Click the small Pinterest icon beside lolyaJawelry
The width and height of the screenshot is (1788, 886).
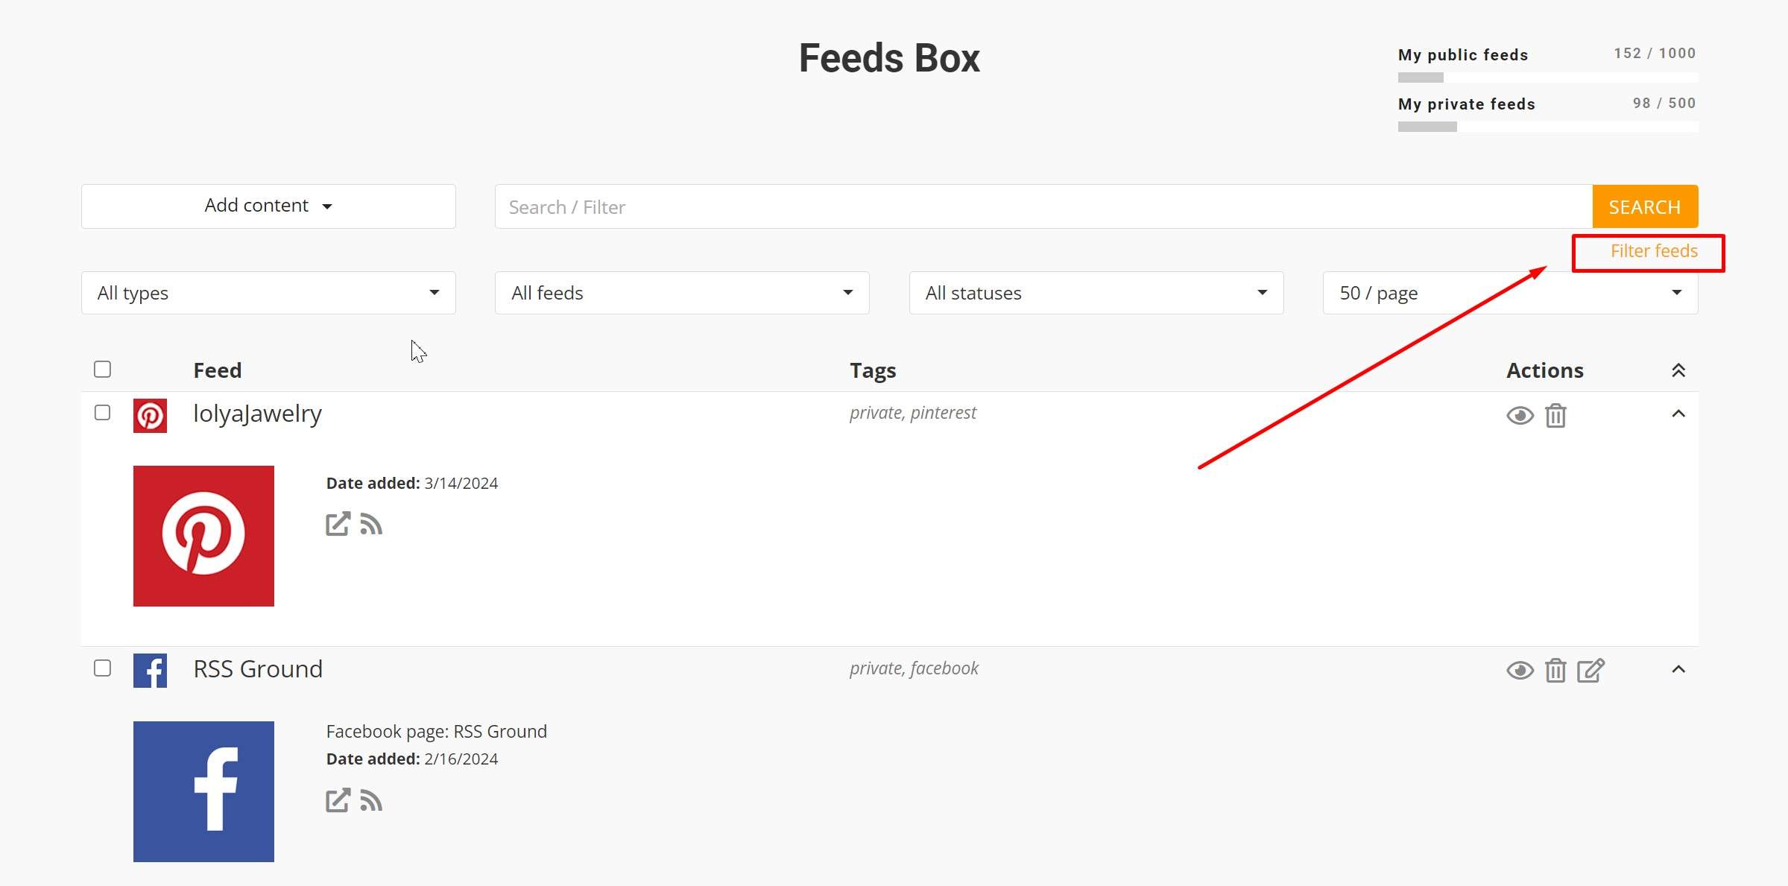[150, 416]
